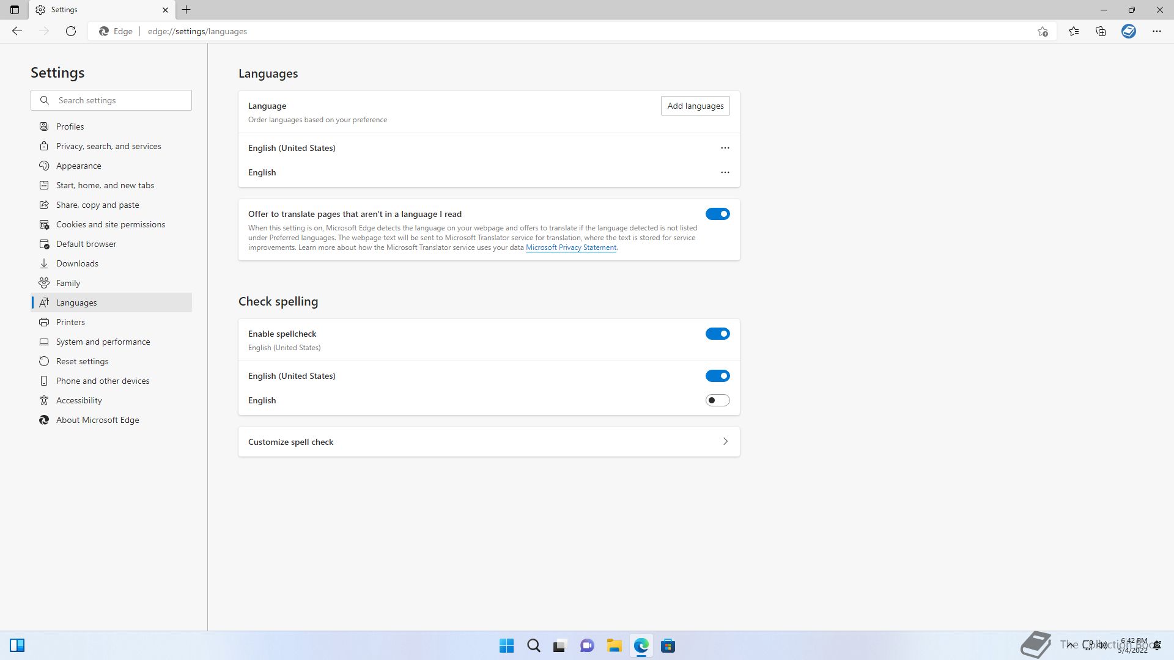Open taskbar Search magnifier icon
Viewport: 1174px width, 660px height.
[534, 646]
